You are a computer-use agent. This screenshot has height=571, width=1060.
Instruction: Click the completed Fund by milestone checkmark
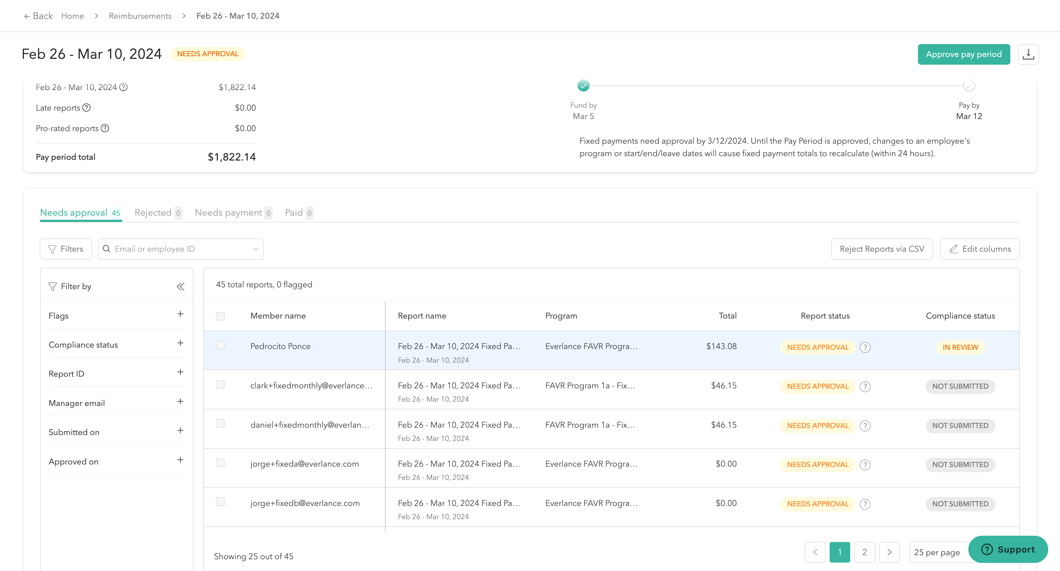(583, 86)
